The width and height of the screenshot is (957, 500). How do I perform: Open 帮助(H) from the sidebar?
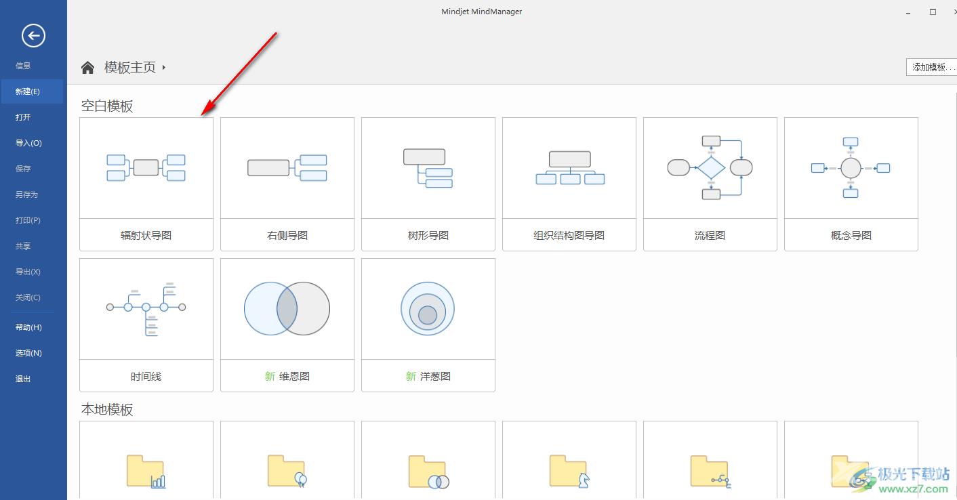click(28, 327)
